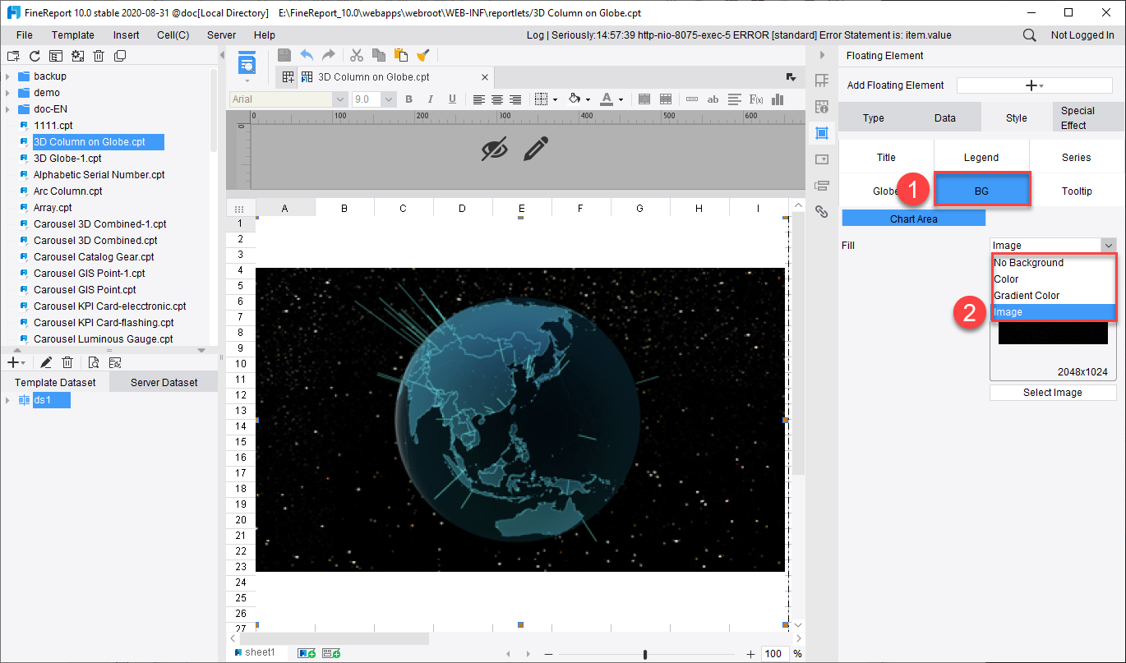The width and height of the screenshot is (1126, 663).
Task: Preview the dataset icon
Action: [94, 362]
